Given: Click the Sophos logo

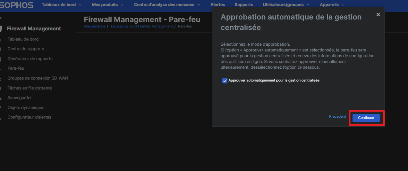Looking at the screenshot, I should 16,5.
